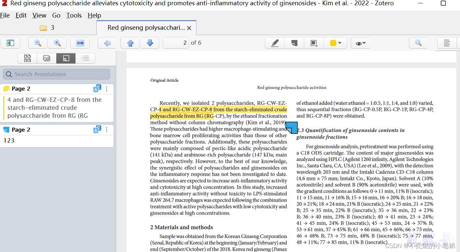Select the area annotation tool
The width and height of the screenshot is (460, 252).
tap(314, 43)
